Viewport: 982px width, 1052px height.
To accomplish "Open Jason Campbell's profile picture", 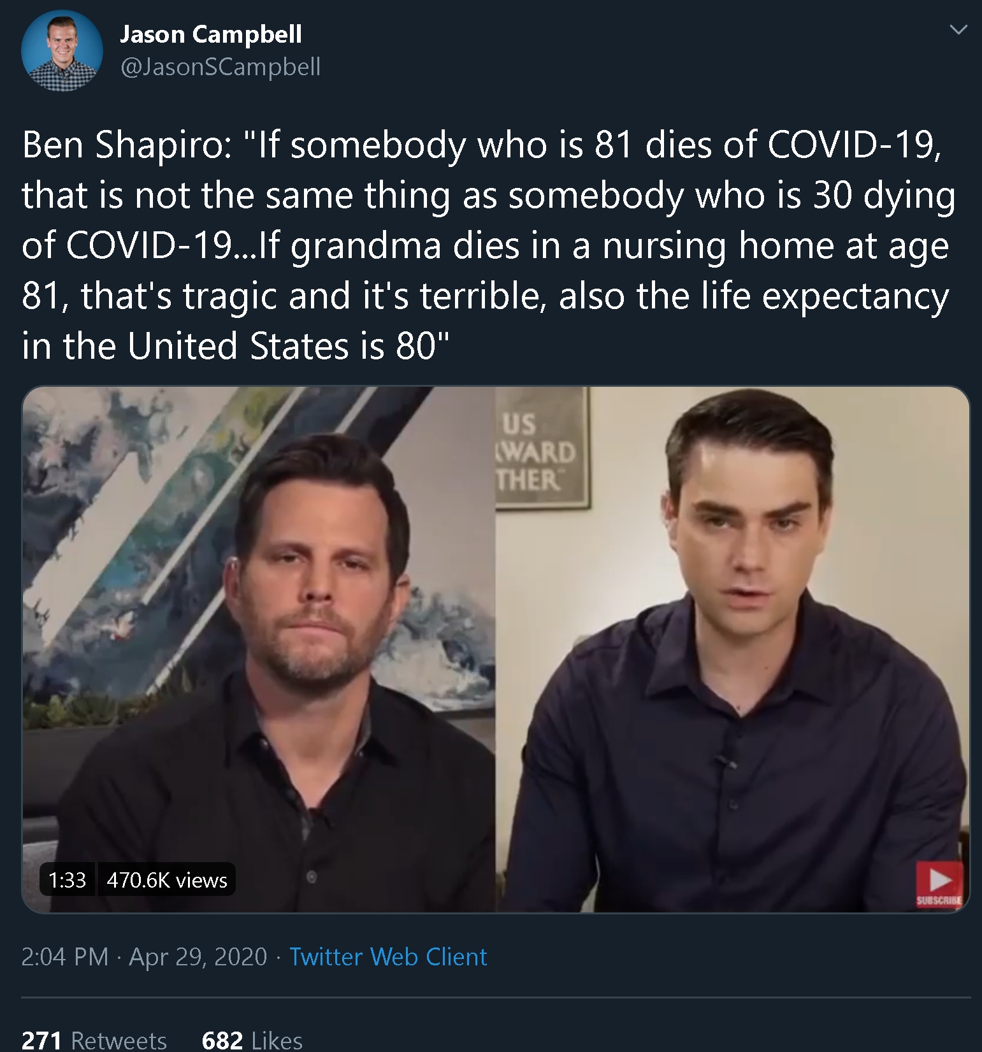I will (x=62, y=51).
